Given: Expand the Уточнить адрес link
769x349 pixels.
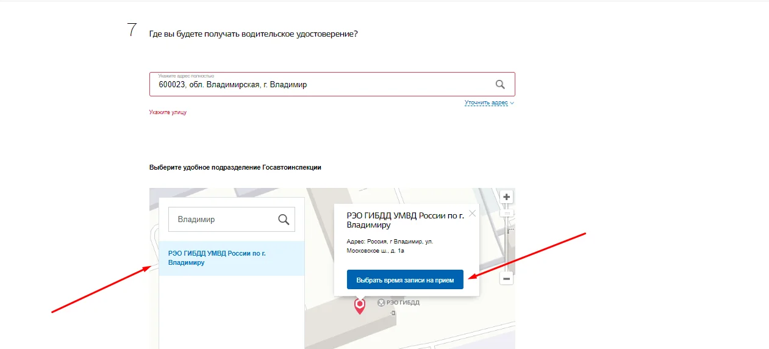Looking at the screenshot, I should click(489, 103).
